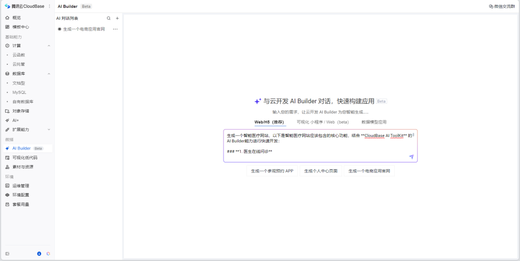Open the more options for 生成一个电商应用官网 conversation
The width and height of the screenshot is (520, 261).
pos(115,29)
